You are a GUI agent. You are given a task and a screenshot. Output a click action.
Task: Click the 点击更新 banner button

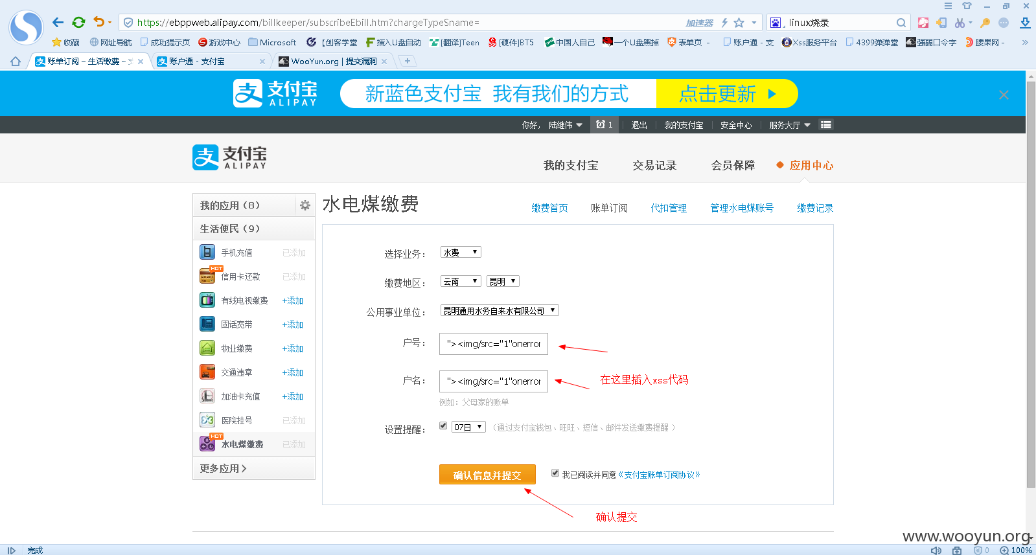coord(727,94)
